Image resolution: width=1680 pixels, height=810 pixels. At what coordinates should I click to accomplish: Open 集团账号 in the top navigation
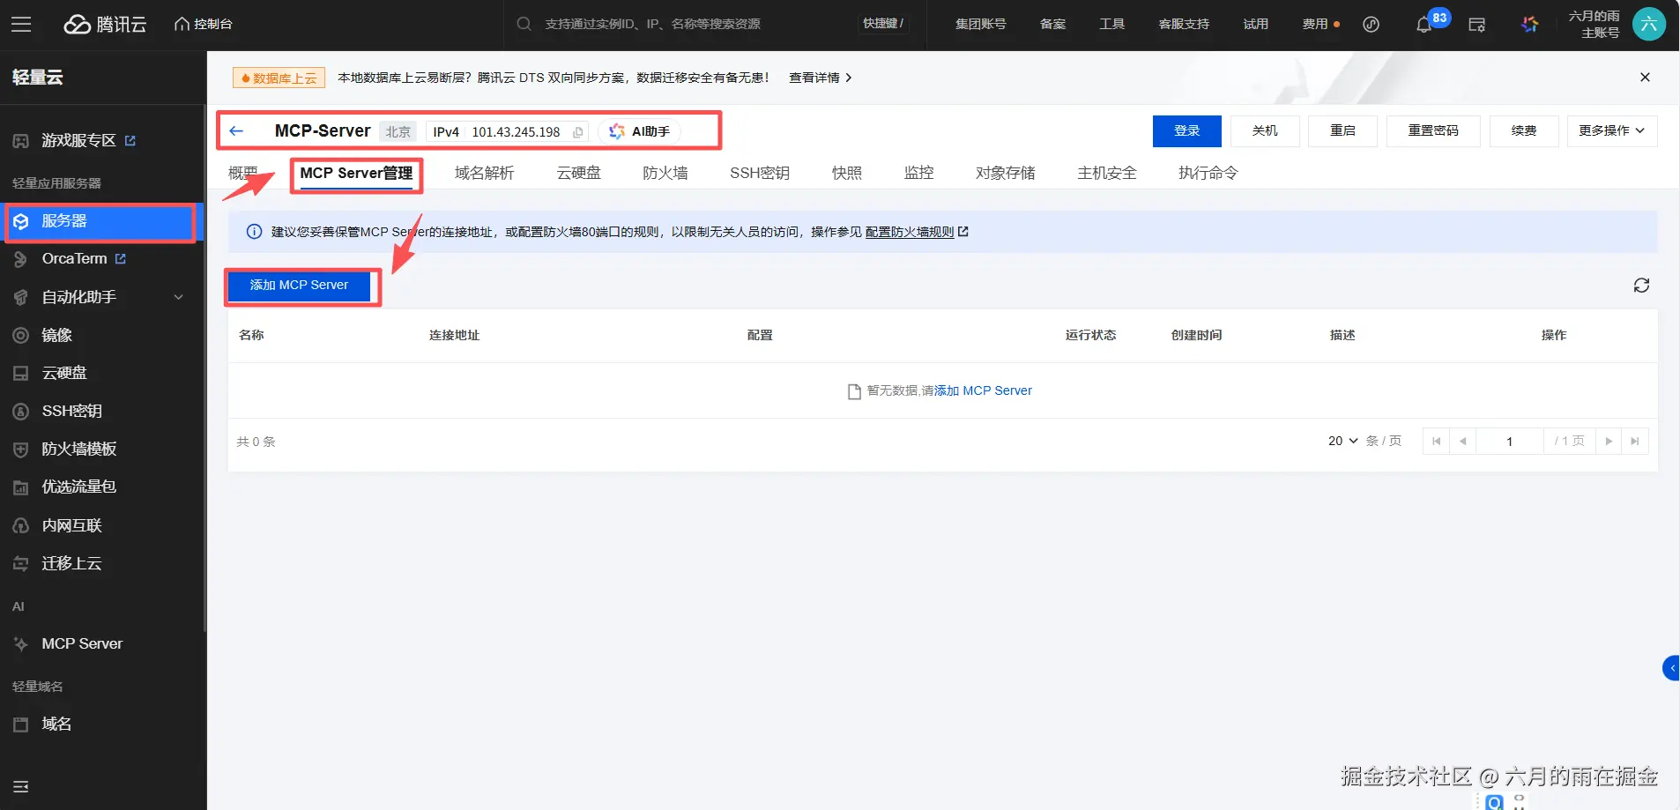(x=980, y=24)
